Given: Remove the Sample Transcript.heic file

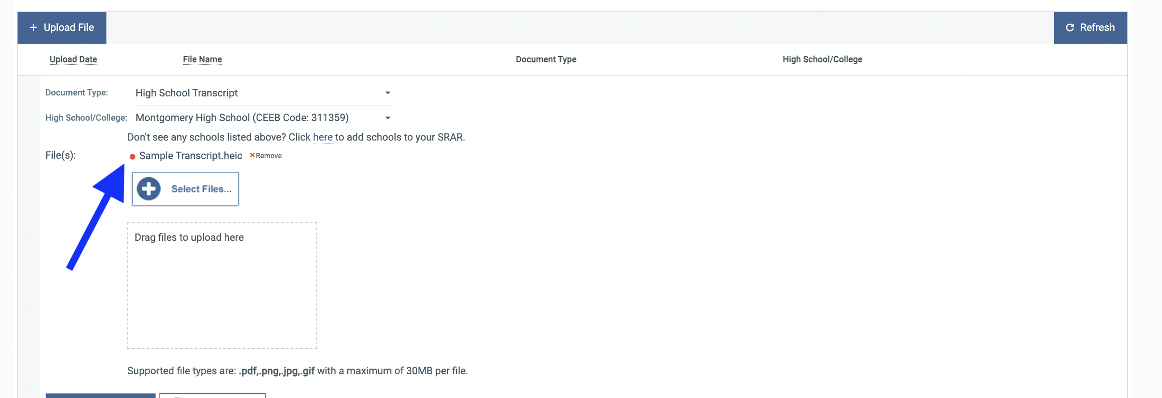Looking at the screenshot, I should click(268, 156).
